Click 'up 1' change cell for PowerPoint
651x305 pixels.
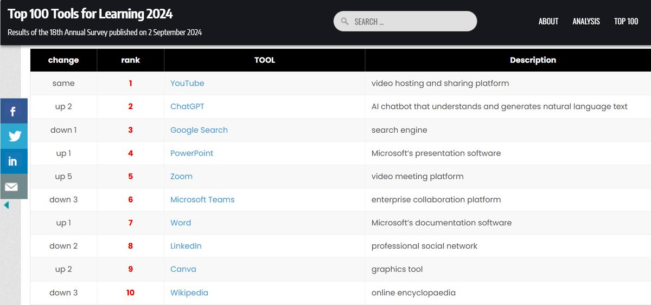point(63,153)
